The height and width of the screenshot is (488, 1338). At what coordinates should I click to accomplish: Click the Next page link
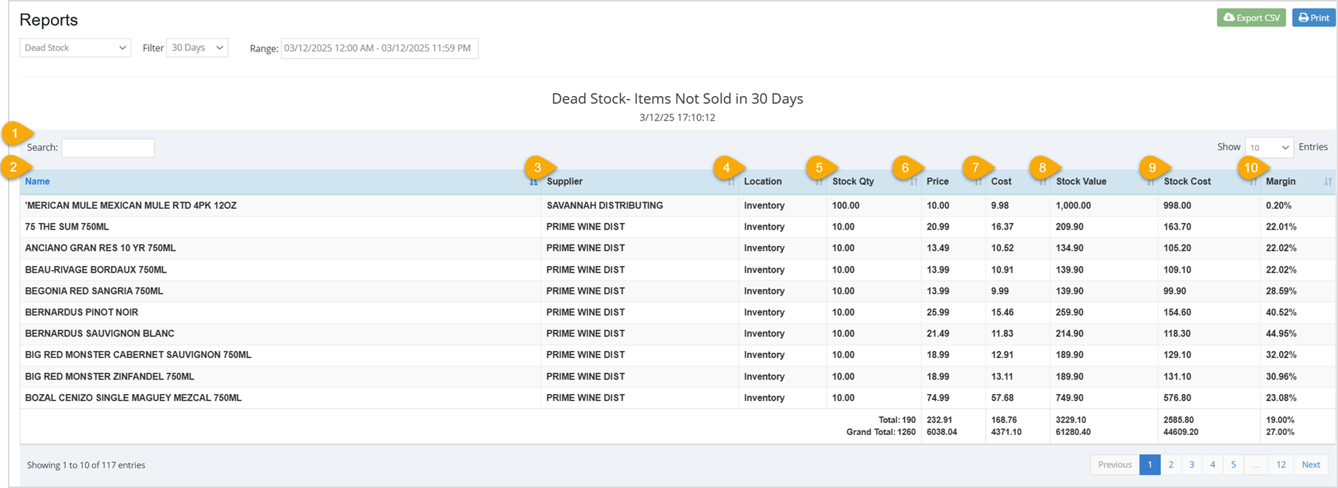click(x=1311, y=465)
